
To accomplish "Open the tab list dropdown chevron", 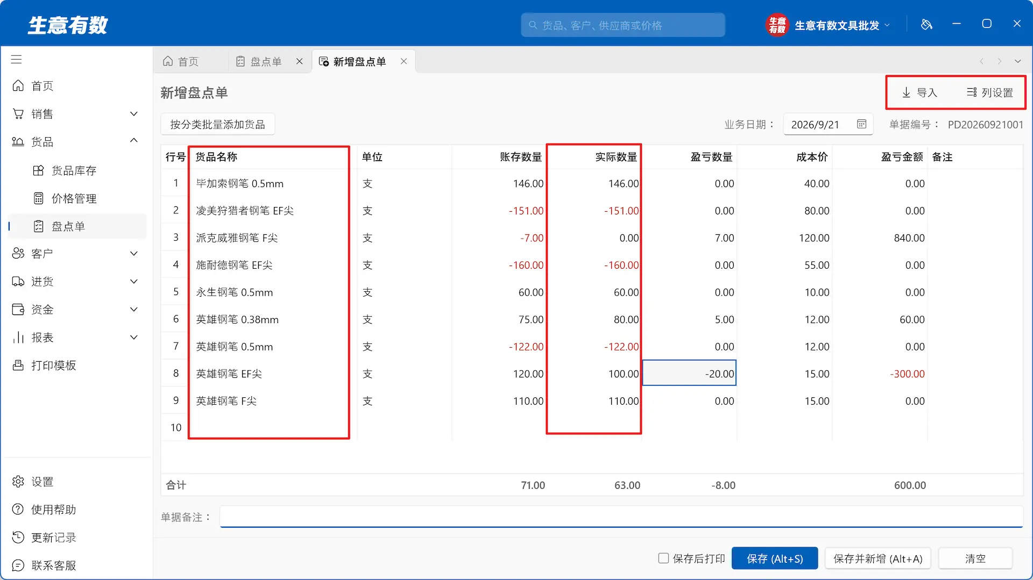I will coord(1018,61).
